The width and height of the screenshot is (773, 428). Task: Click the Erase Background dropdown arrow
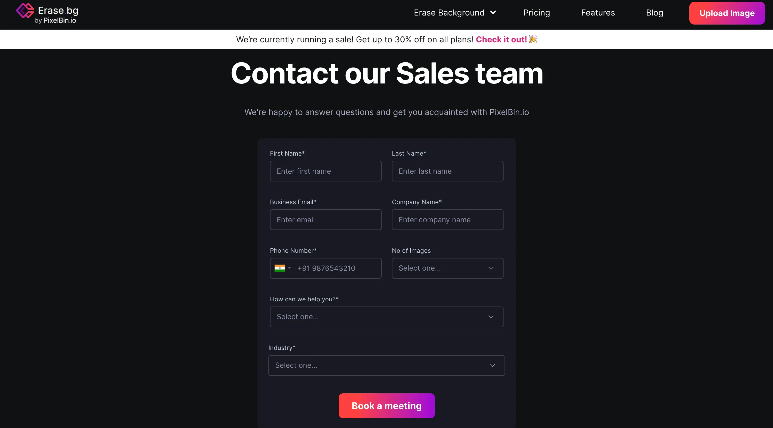[494, 12]
